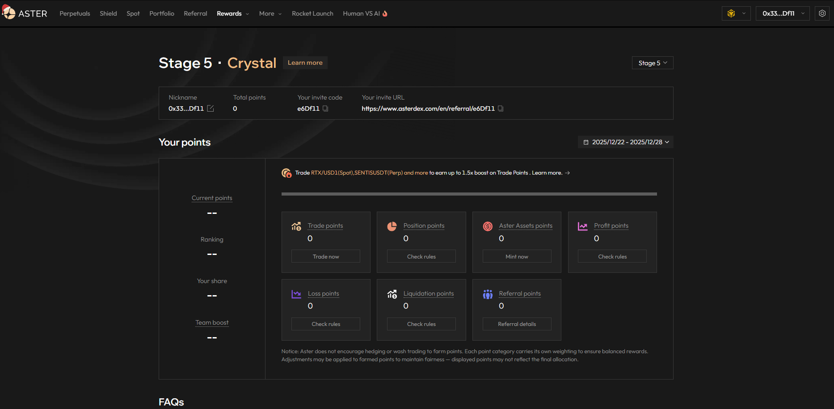Click the Mint now button
Image resolution: width=834 pixels, height=409 pixels.
coord(517,256)
